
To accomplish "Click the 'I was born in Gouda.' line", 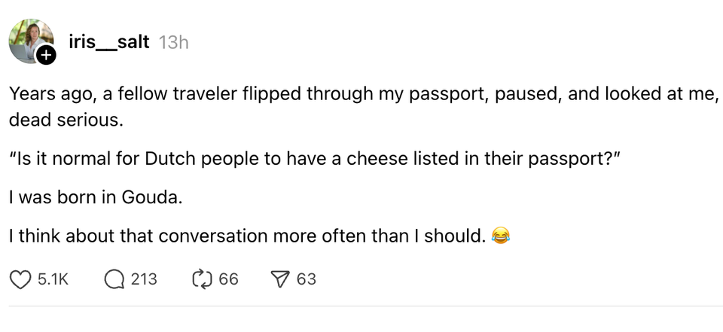I will point(96,197).
